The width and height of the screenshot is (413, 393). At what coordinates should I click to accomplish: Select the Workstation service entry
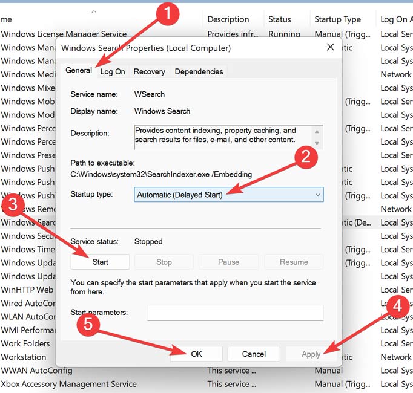(x=24, y=357)
